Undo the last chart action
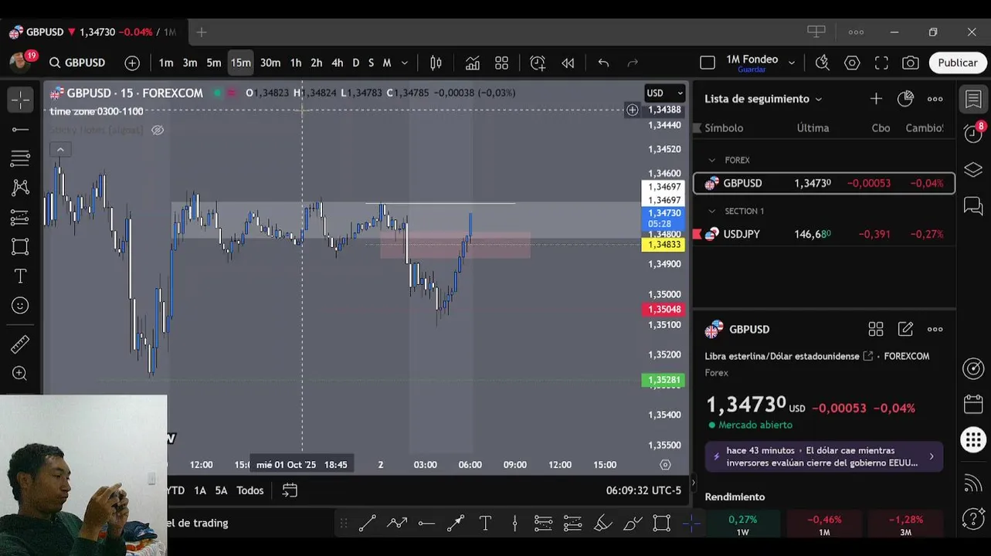Screen dimensions: 991x556 [x=603, y=63]
